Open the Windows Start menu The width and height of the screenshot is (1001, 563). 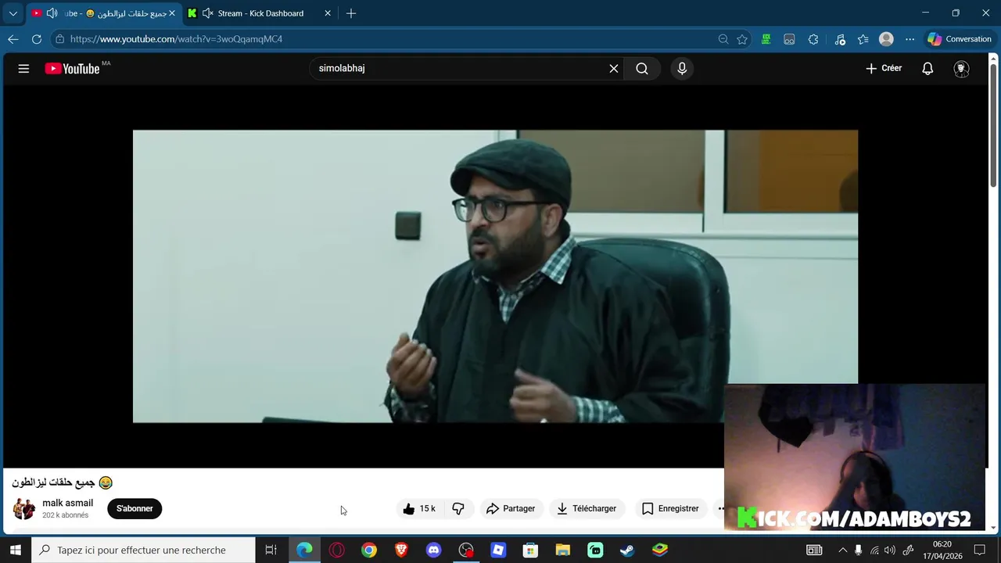tap(16, 550)
